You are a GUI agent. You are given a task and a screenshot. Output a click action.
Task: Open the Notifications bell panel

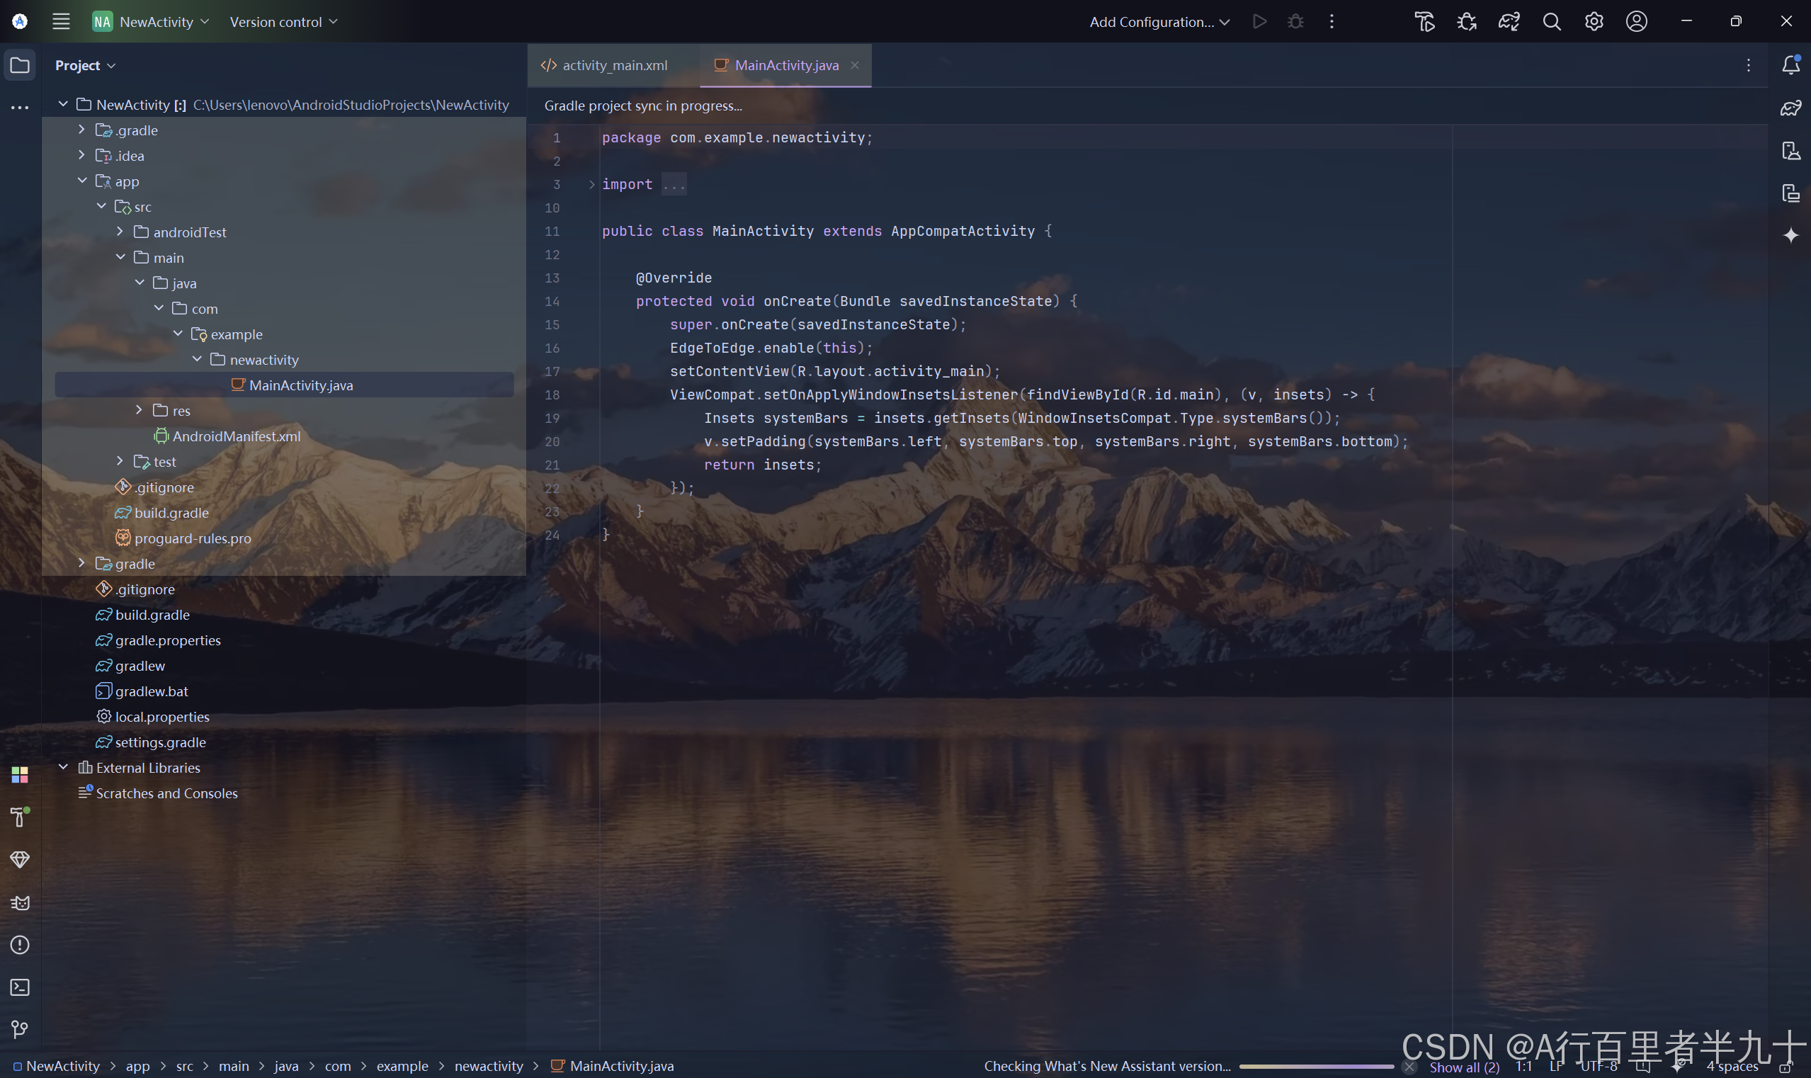point(1790,65)
